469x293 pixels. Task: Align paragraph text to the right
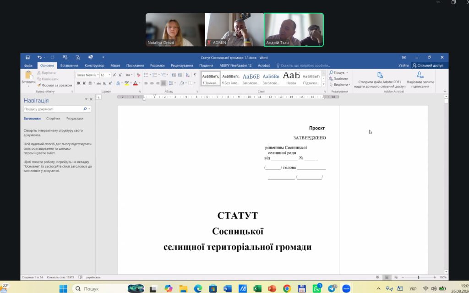pyautogui.click(x=158, y=83)
